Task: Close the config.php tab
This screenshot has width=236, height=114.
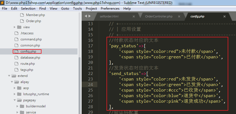Action: click(x=225, y=17)
